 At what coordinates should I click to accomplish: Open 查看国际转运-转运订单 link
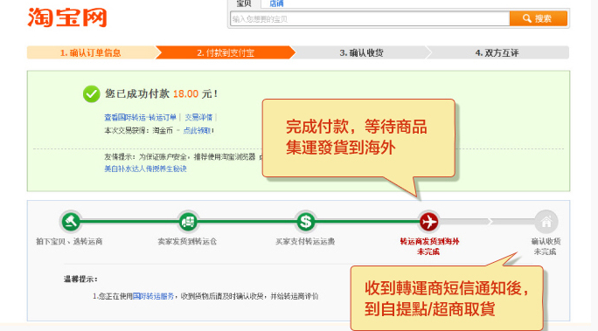[140, 117]
